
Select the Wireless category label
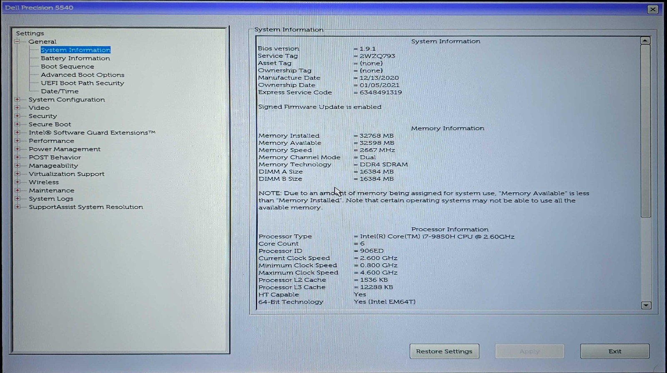[44, 182]
